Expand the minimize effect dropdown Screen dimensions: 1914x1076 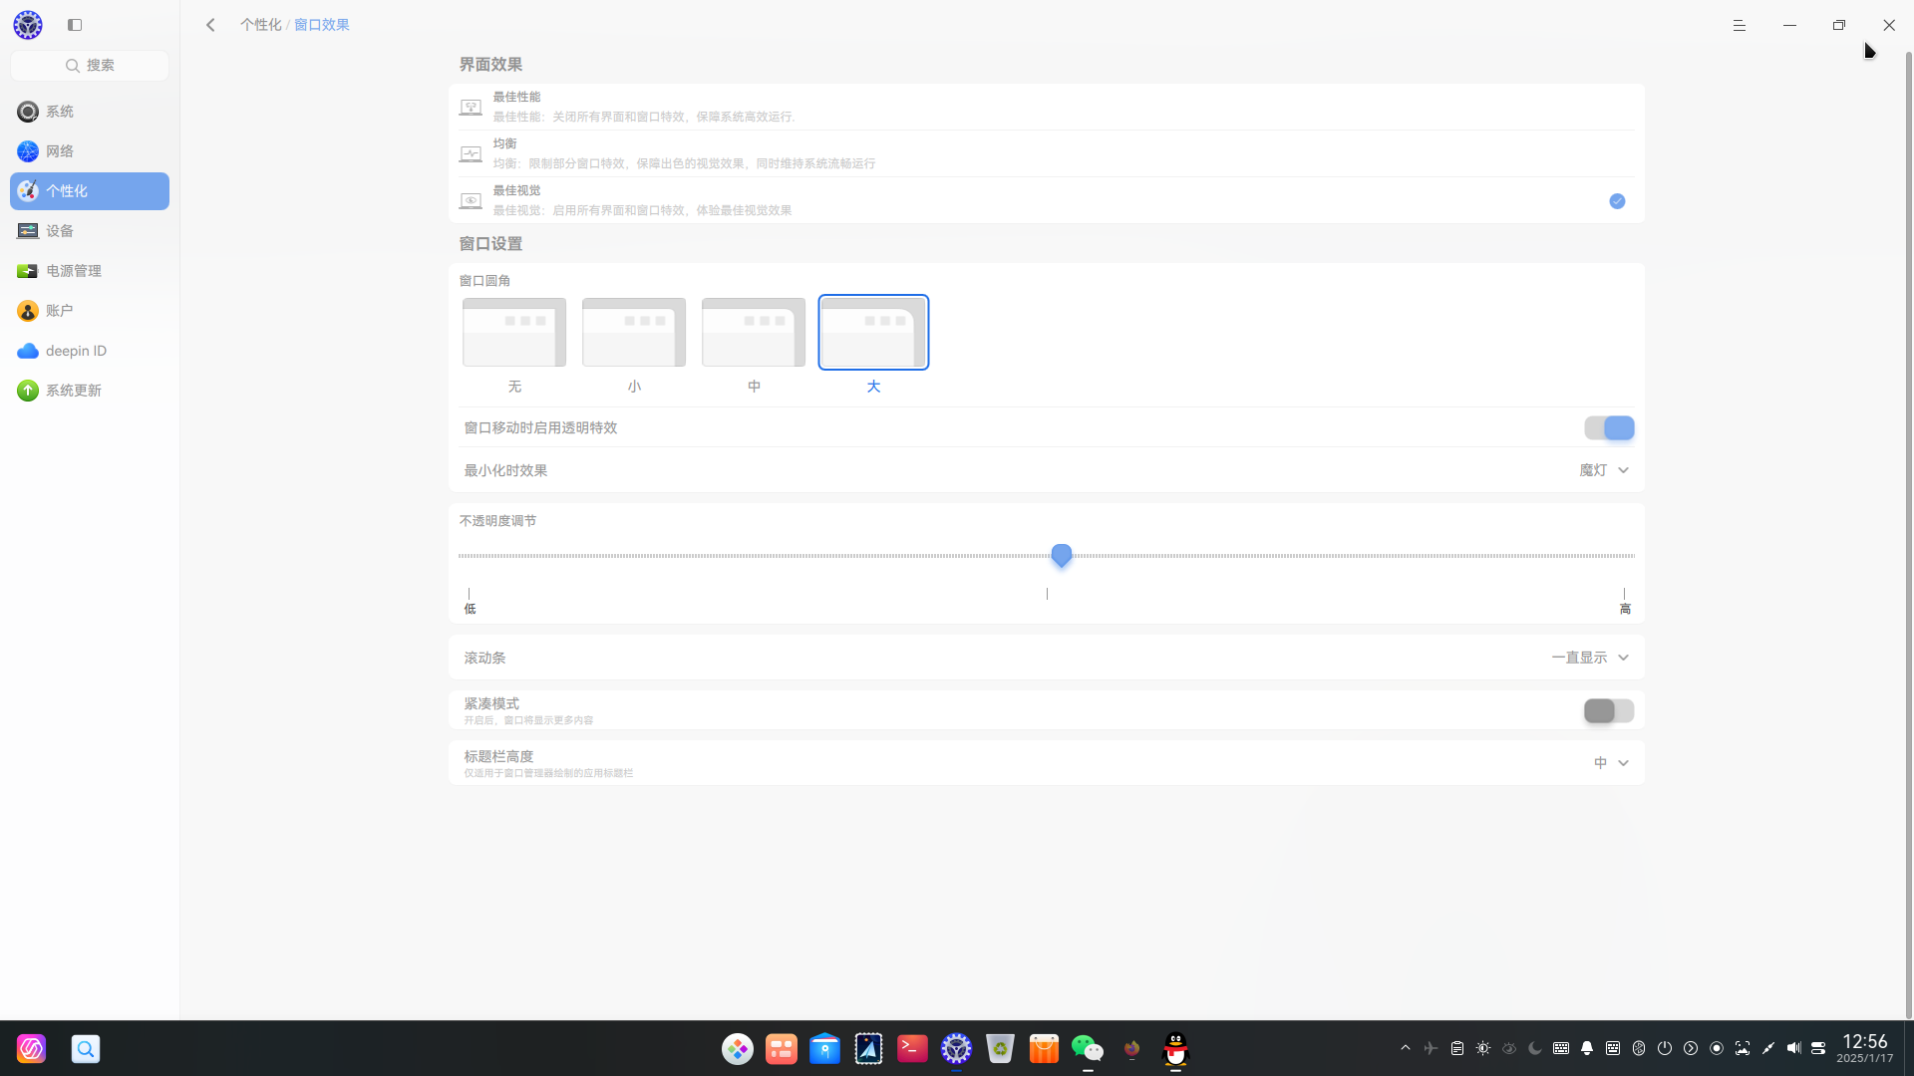point(1604,470)
